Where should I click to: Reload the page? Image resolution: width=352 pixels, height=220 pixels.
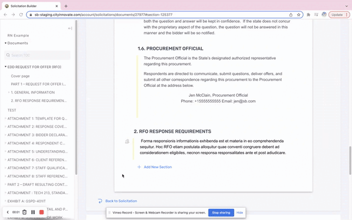[x=21, y=15]
